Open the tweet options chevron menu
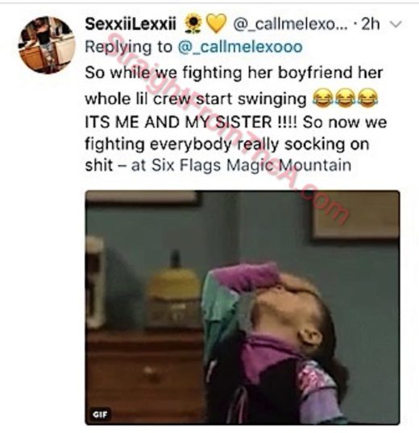Screen dimensions: 419x433 [x=396, y=25]
